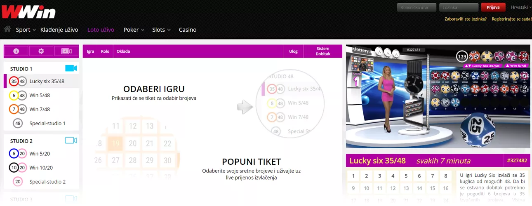Pick number 10 on the ticket
This screenshot has height=206, width=532.
[x=366, y=188]
